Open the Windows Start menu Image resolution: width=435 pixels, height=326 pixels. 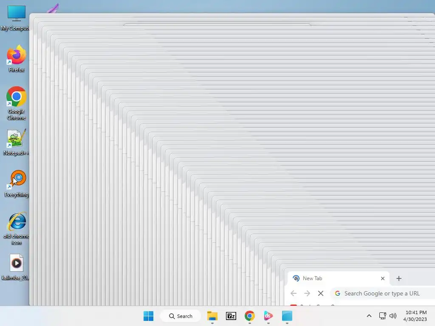click(x=148, y=316)
